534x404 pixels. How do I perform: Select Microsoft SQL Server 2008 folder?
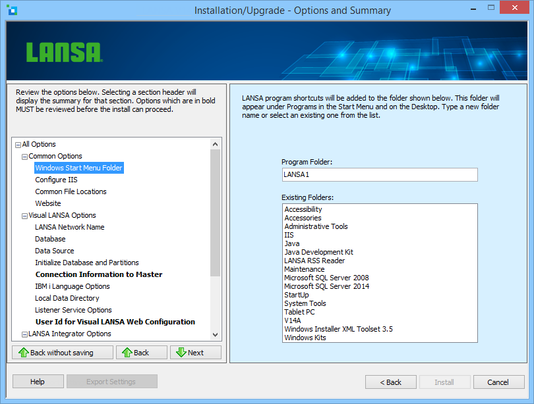click(x=326, y=278)
